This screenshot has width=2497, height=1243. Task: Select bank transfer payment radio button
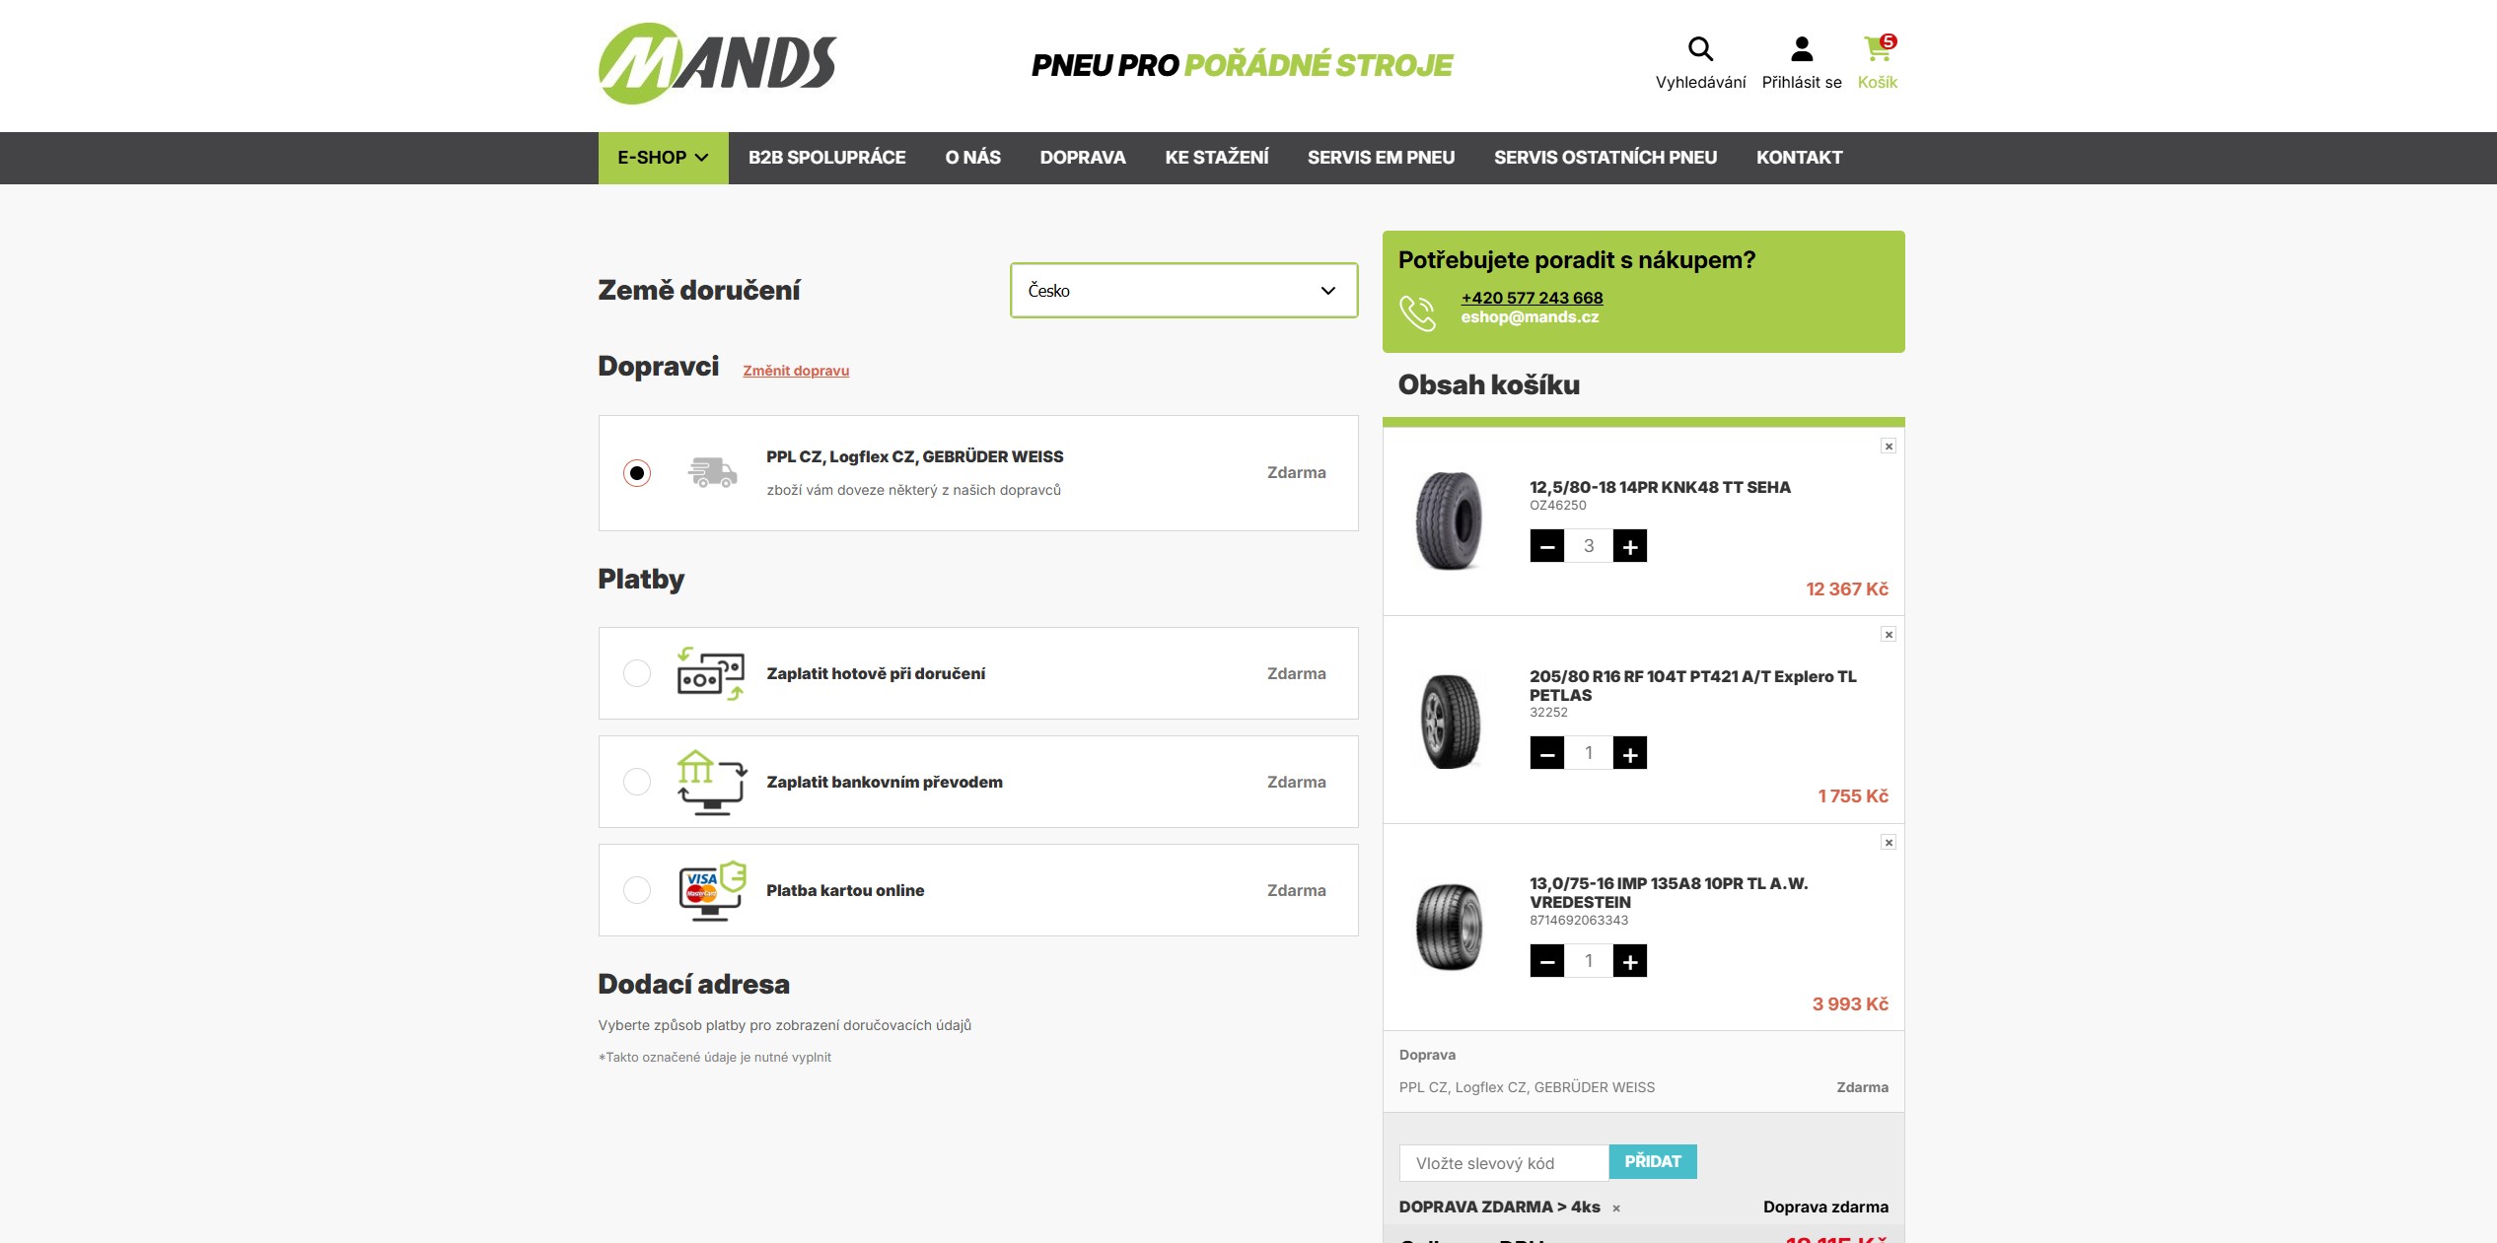637,782
